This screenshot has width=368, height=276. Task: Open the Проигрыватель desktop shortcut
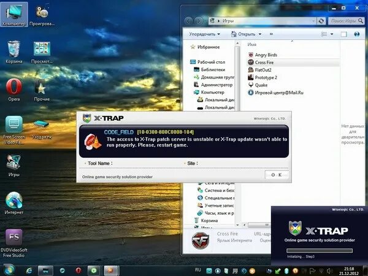point(42,15)
